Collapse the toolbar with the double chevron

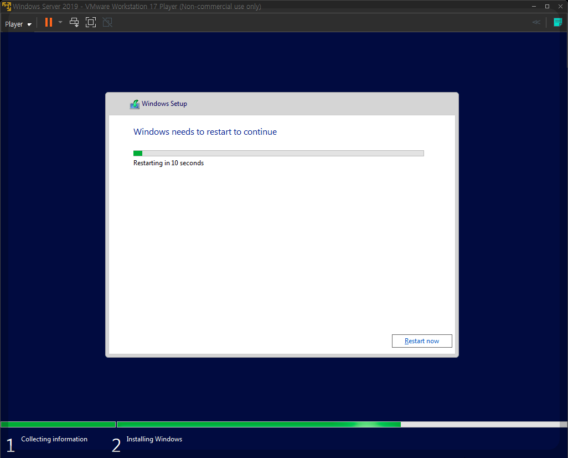(536, 23)
